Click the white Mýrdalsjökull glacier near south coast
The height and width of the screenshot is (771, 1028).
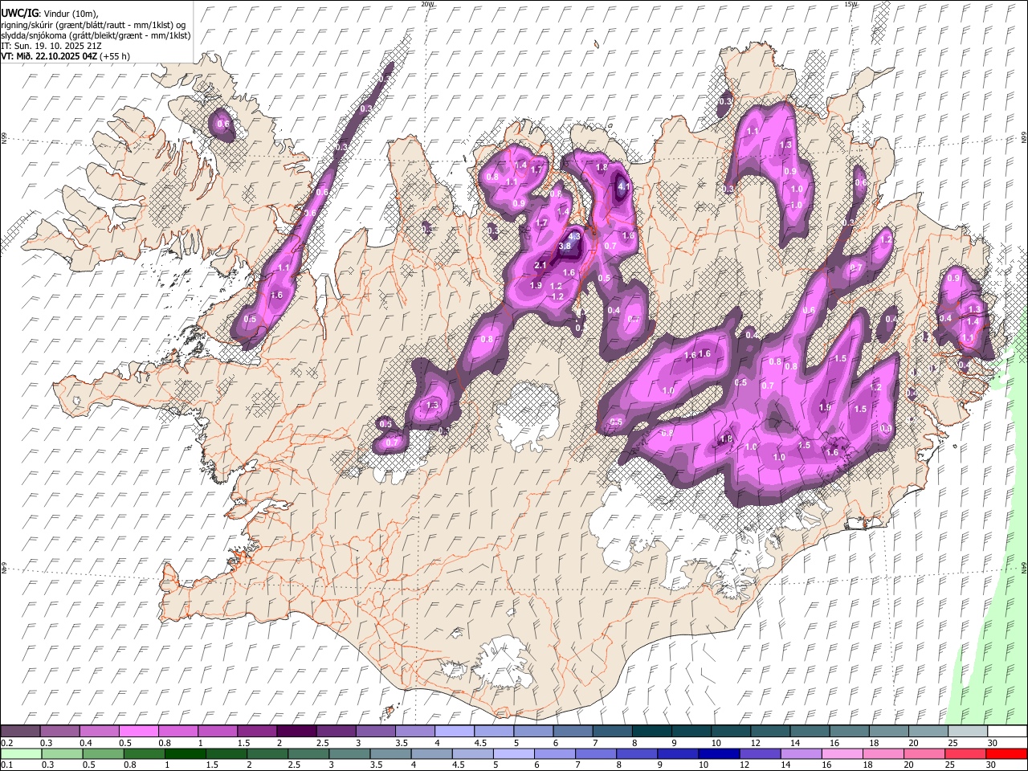coord(504,663)
